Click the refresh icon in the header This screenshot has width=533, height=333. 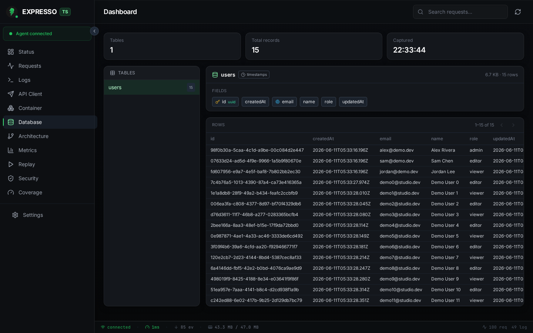click(518, 12)
